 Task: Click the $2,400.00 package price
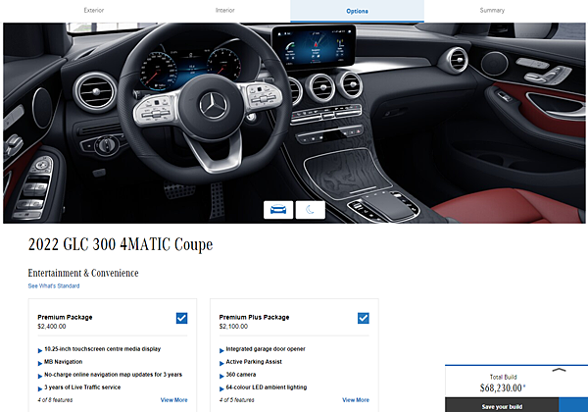point(52,327)
